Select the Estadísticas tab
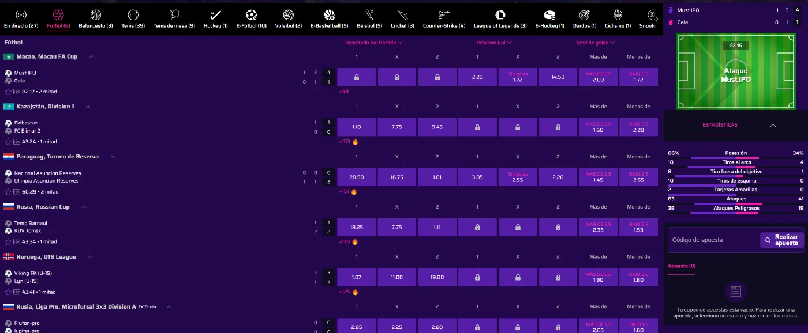Image resolution: width=808 pixels, height=333 pixels. (x=719, y=125)
